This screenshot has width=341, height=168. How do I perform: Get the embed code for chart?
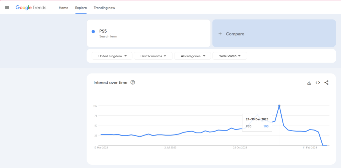[318, 83]
